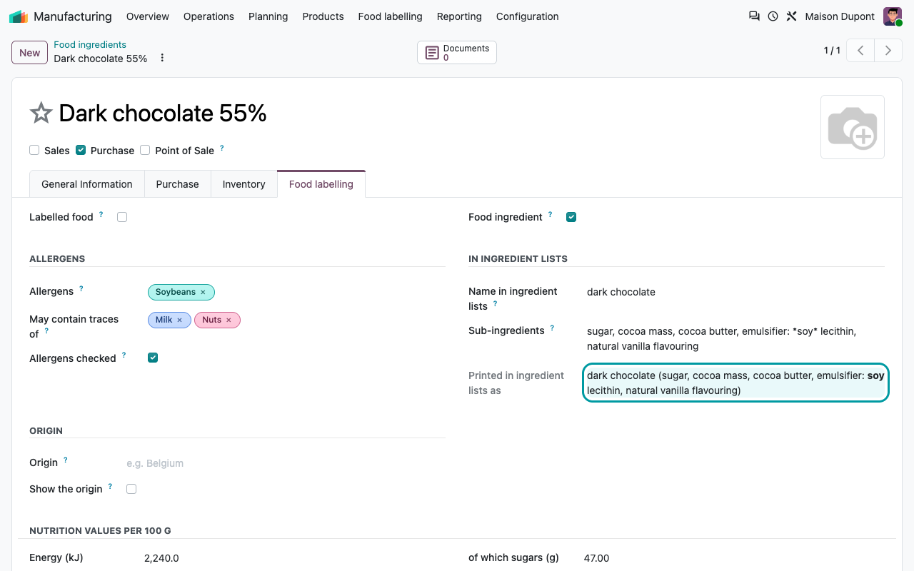The image size is (914, 571).
Task: Create a New record
Action: 29,52
